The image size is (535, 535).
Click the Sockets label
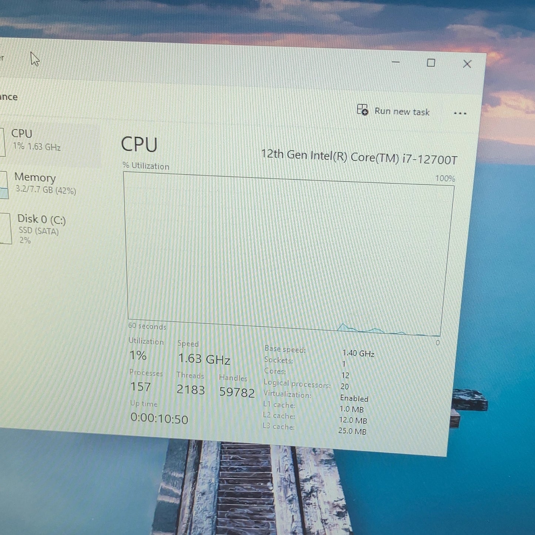[x=278, y=360]
